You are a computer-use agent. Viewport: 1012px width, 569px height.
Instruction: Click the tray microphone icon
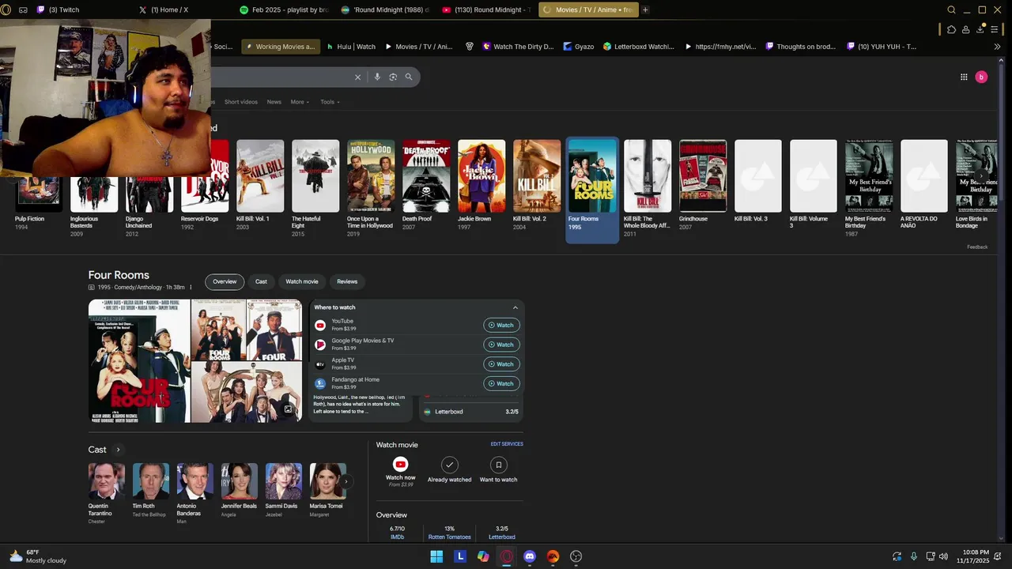(x=914, y=556)
